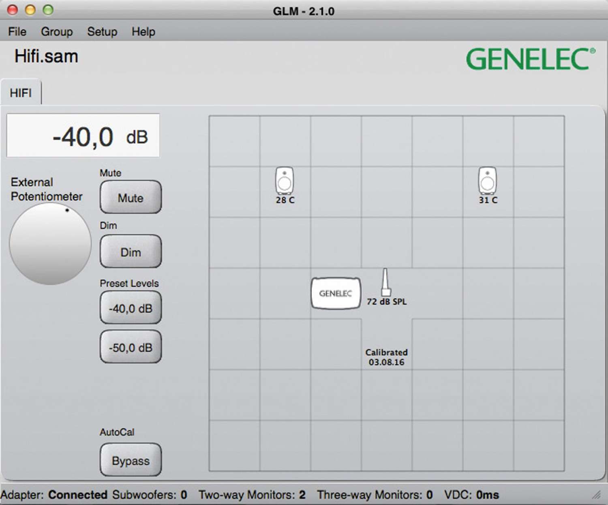This screenshot has height=505, width=608.
Task: Toggle AutoCal Bypass
Action: 131,460
